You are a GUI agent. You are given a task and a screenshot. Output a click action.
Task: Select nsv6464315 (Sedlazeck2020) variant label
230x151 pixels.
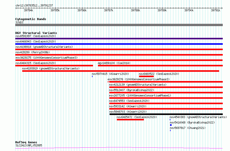pyautogui.click(x=36, y=63)
